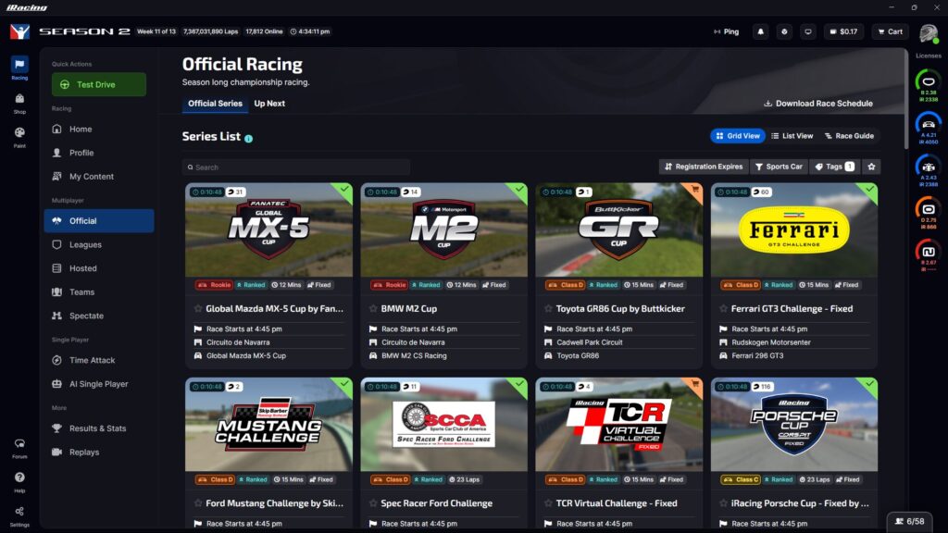Select the Dirt Oval license badge

pos(928,212)
